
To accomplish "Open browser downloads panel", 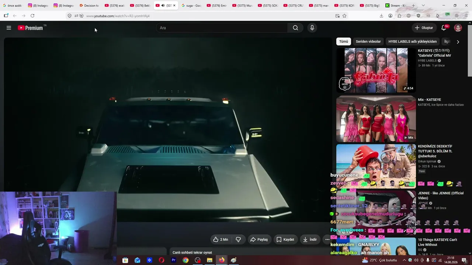I will coord(381,16).
